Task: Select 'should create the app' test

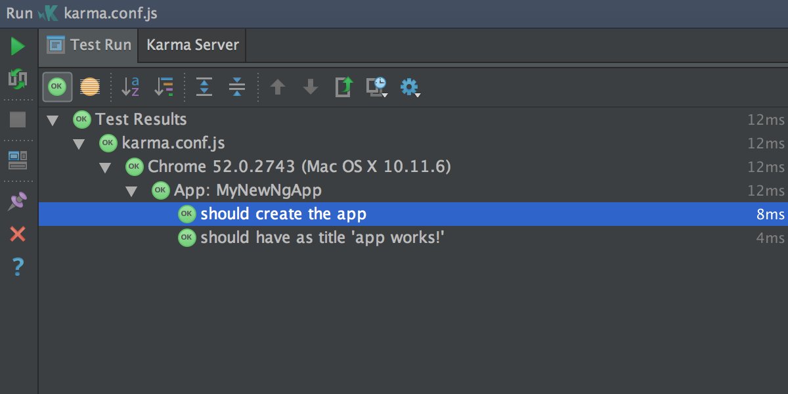Action: pyautogui.click(x=413, y=214)
